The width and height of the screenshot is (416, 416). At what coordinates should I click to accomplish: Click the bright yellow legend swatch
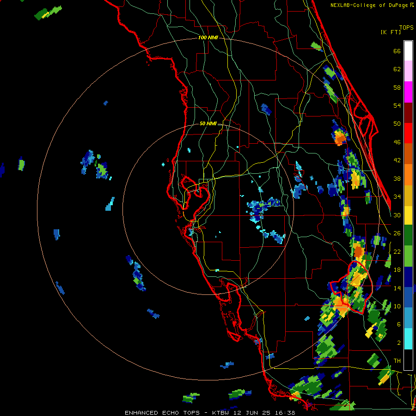pos(408,215)
